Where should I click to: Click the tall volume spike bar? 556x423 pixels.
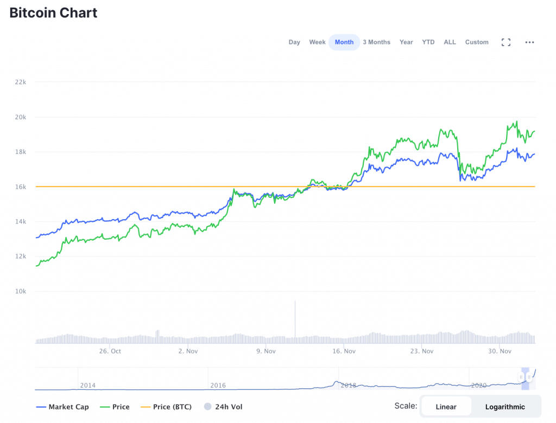(x=295, y=320)
